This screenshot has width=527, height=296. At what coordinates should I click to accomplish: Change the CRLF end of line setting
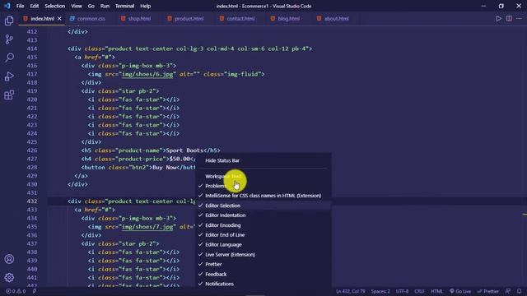point(419,291)
